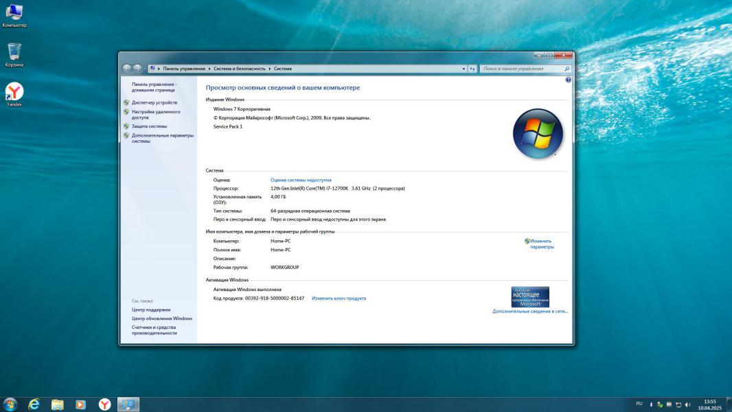Expand arrow after Панель управления breadcrumb
The image size is (732, 412).
[x=209, y=69]
